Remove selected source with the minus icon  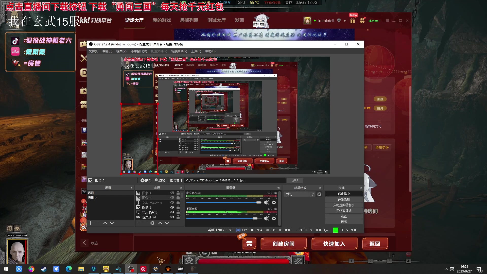coord(145,223)
